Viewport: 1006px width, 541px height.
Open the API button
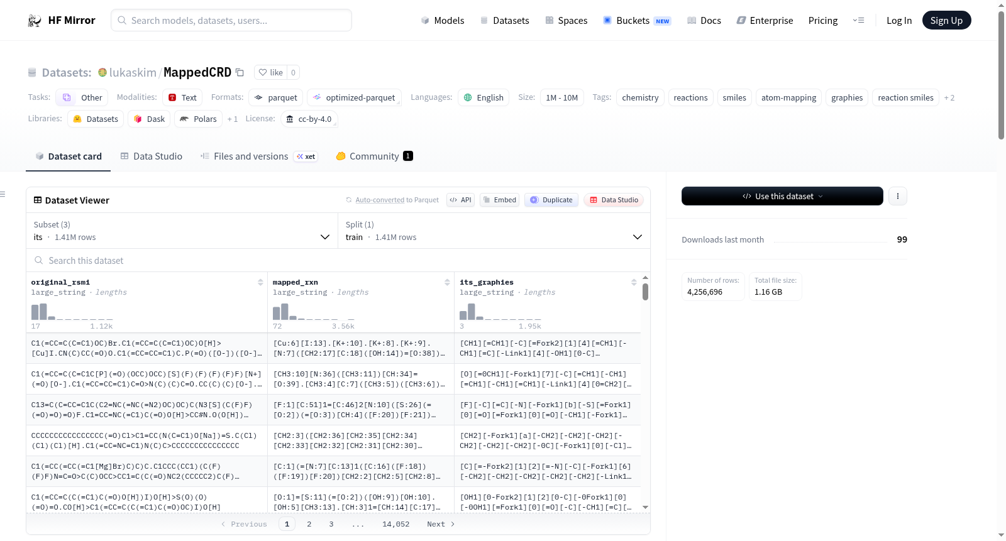pos(461,200)
